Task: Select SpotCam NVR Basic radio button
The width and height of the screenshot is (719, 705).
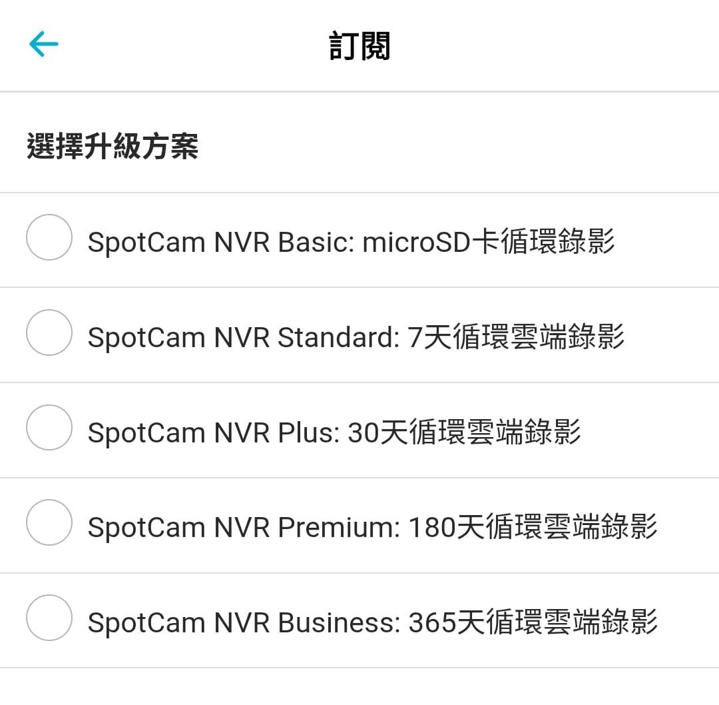Action: (x=49, y=238)
